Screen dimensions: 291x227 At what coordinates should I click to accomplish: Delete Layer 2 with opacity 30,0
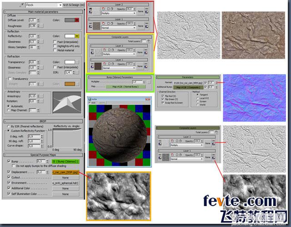104,9
